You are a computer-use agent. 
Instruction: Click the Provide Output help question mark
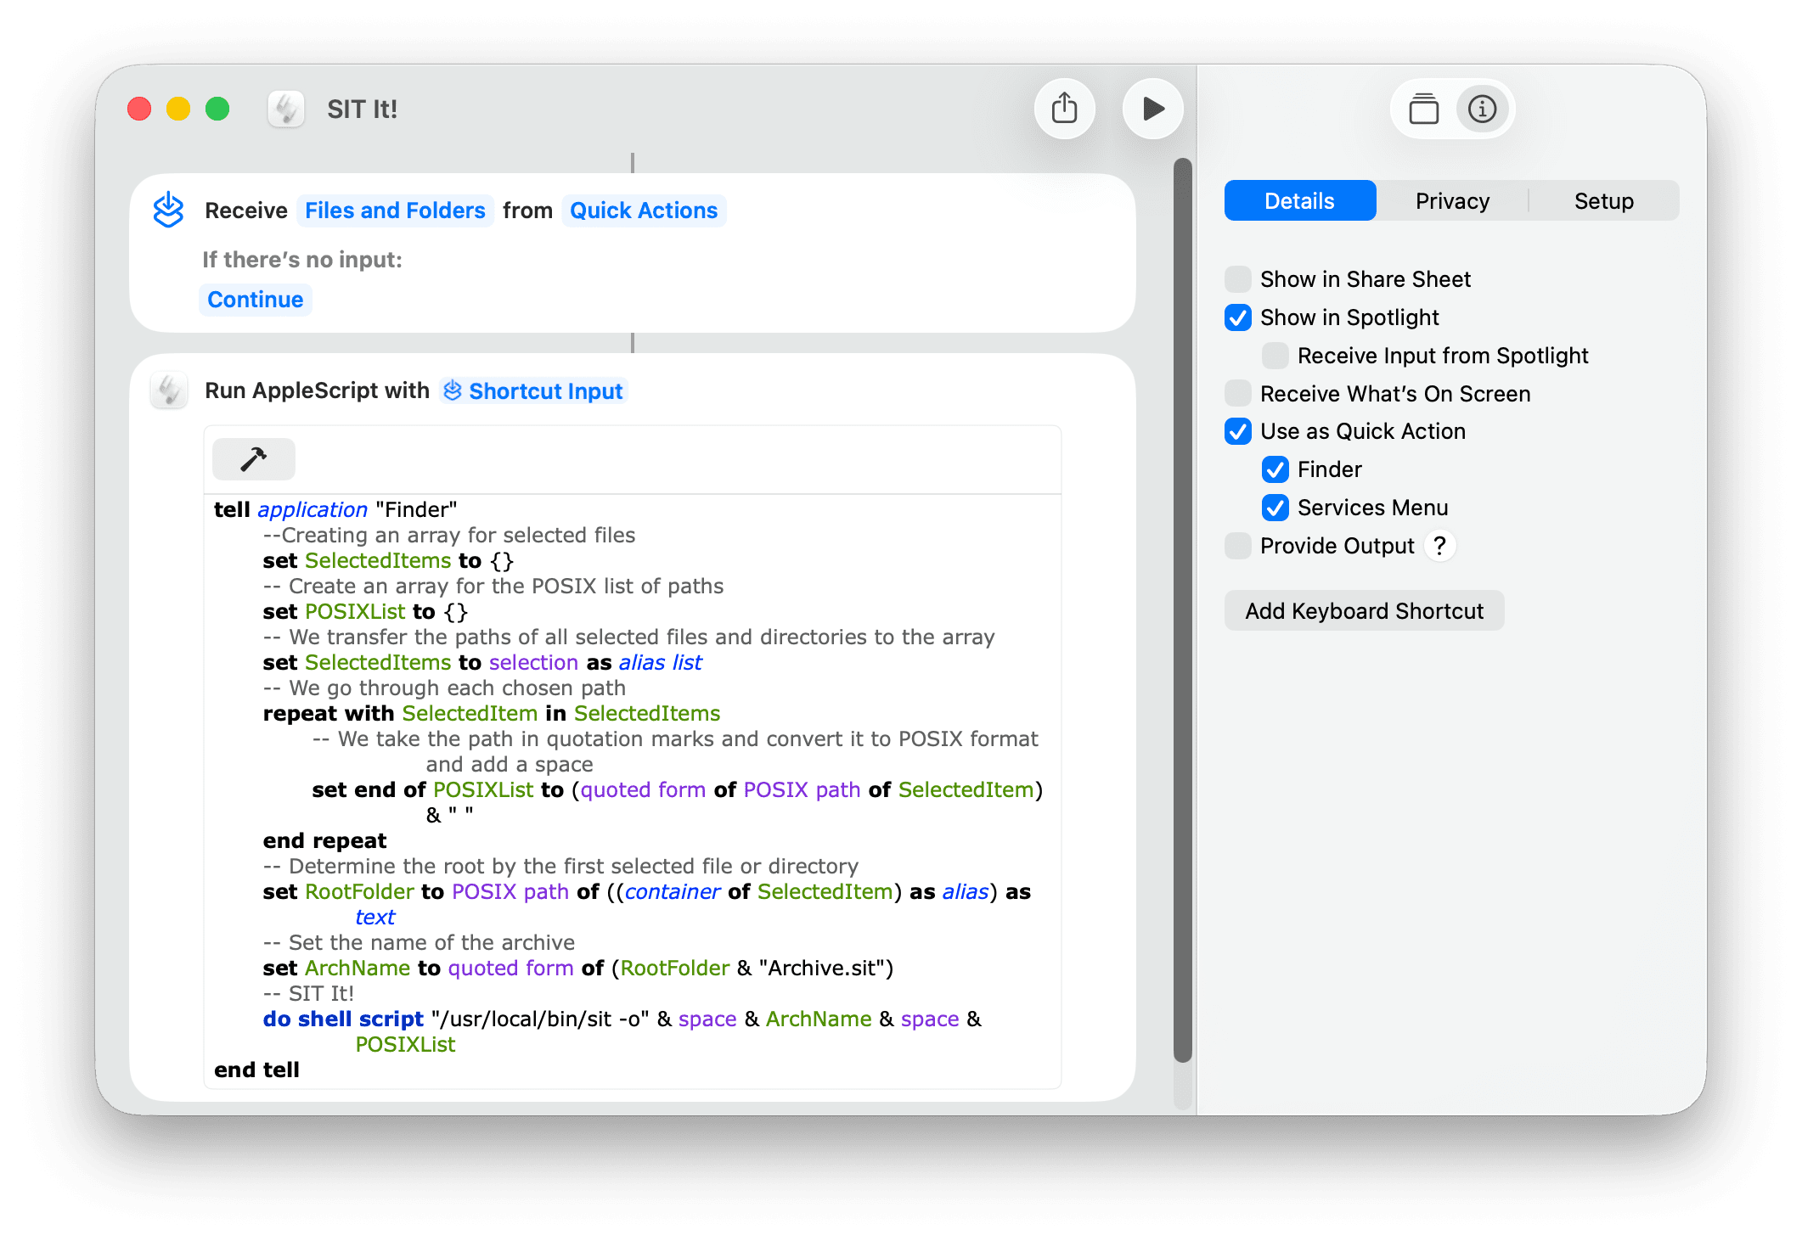click(x=1439, y=546)
